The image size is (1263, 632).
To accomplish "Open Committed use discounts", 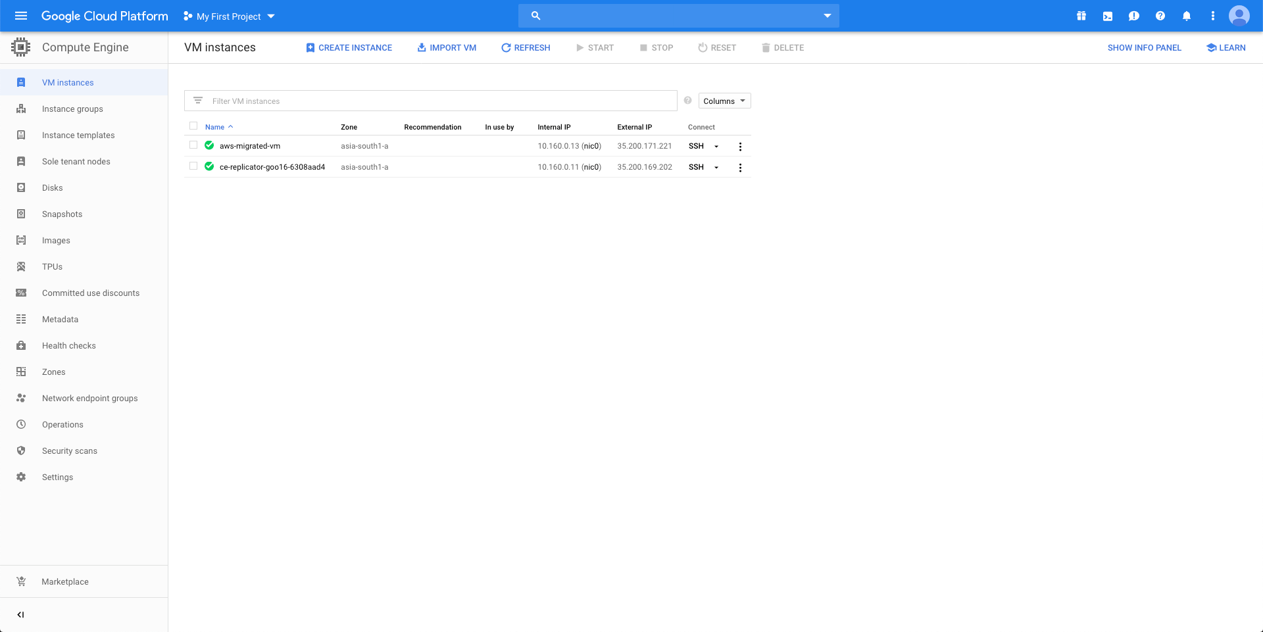I will click(x=84, y=293).
